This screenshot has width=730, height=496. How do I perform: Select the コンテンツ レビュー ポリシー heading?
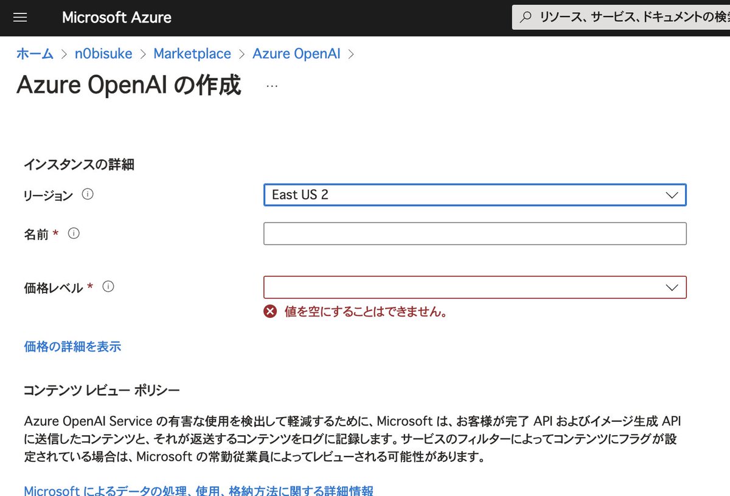[102, 390]
